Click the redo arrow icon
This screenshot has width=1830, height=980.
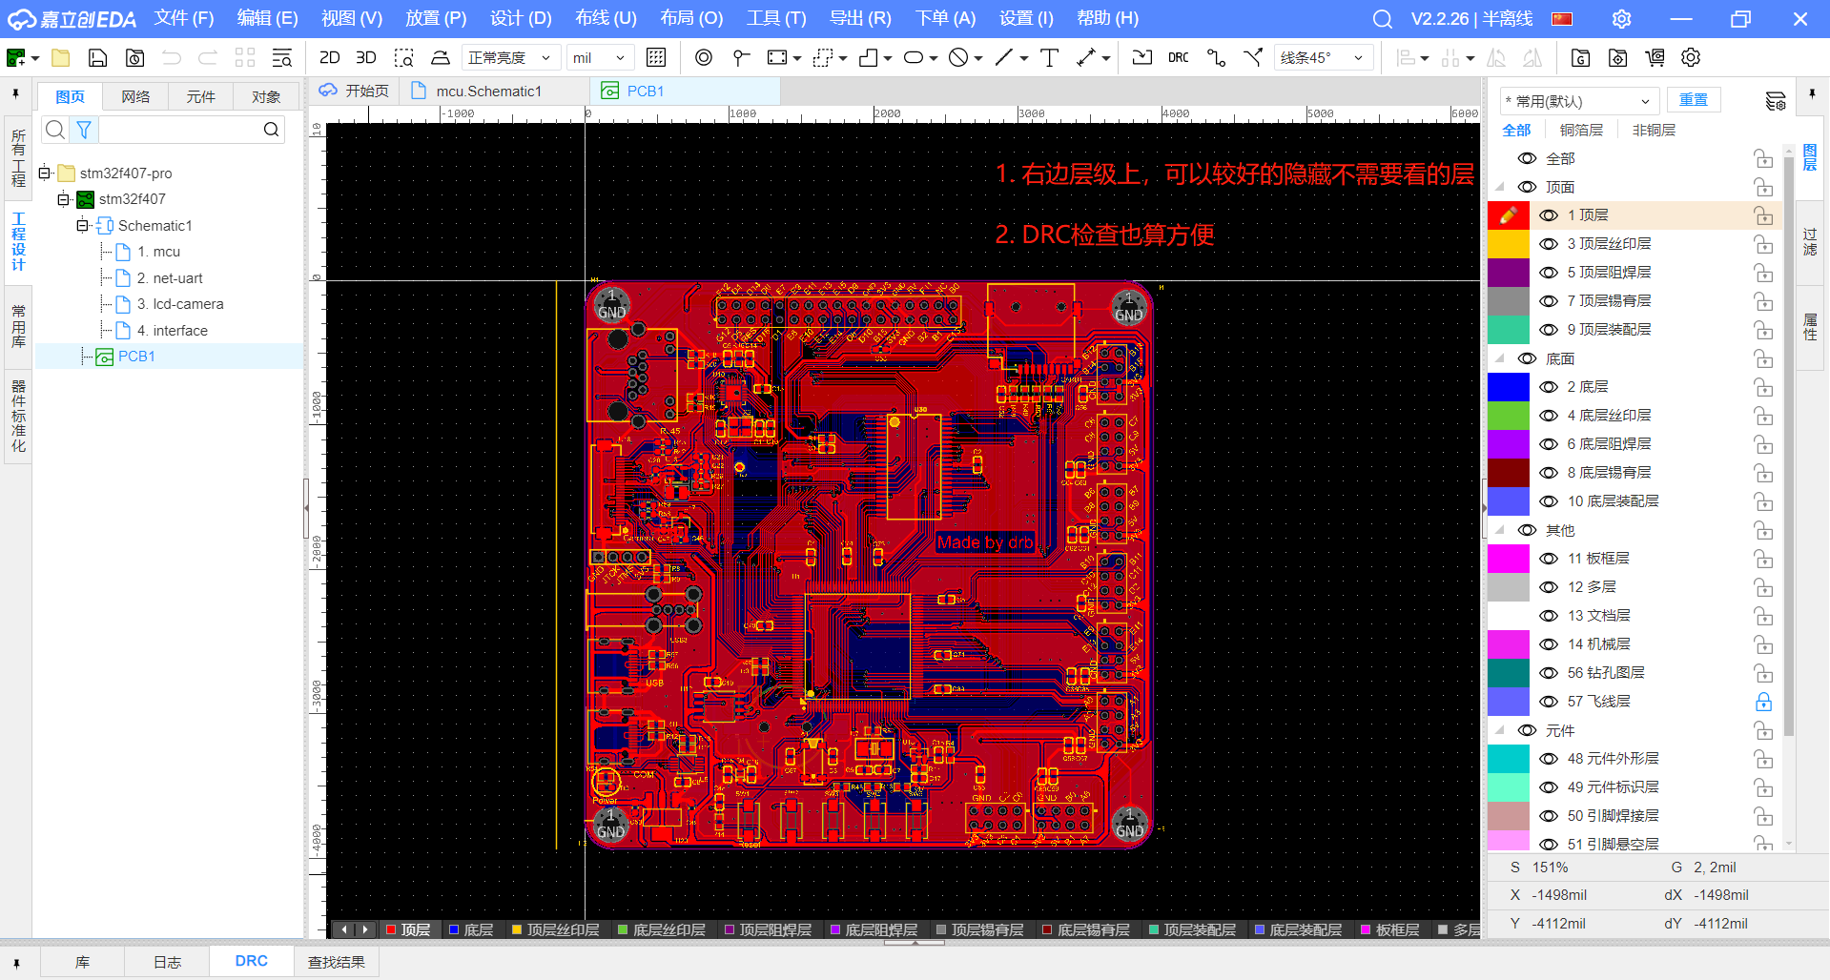[208, 58]
